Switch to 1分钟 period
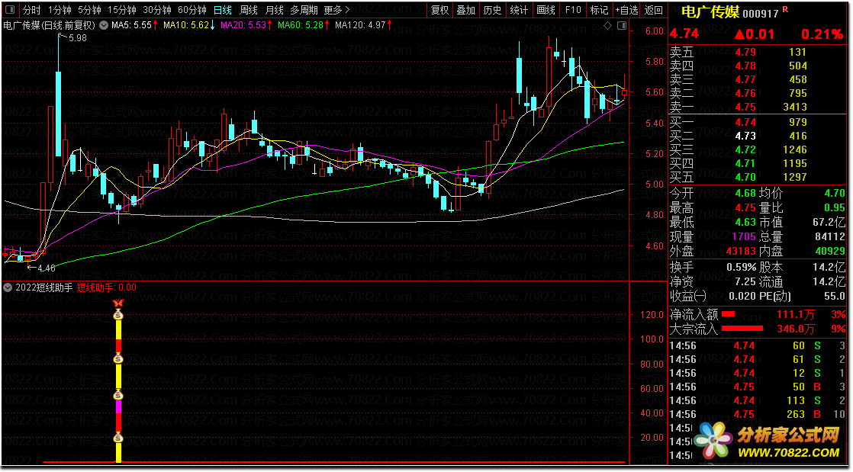The width and height of the screenshot is (853, 472). tap(60, 10)
